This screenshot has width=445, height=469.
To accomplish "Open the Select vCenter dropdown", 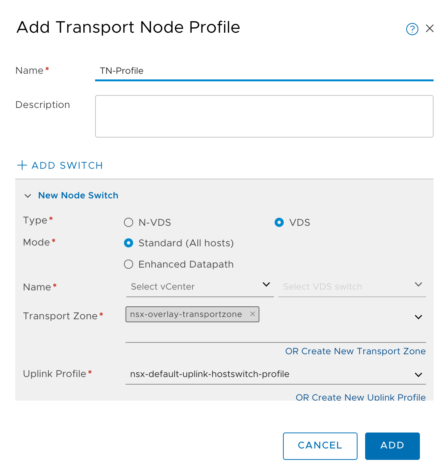I will click(200, 287).
